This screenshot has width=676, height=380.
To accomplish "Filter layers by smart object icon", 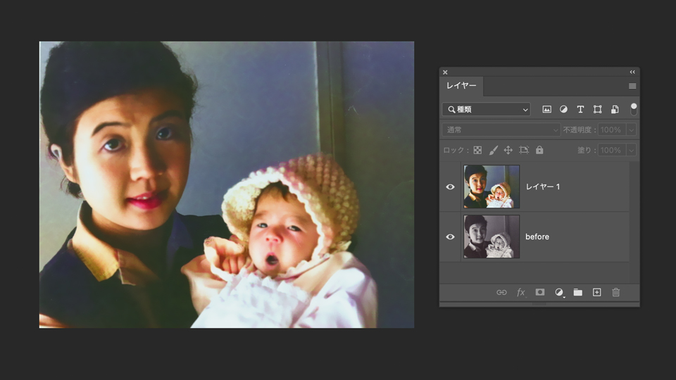I will click(615, 110).
